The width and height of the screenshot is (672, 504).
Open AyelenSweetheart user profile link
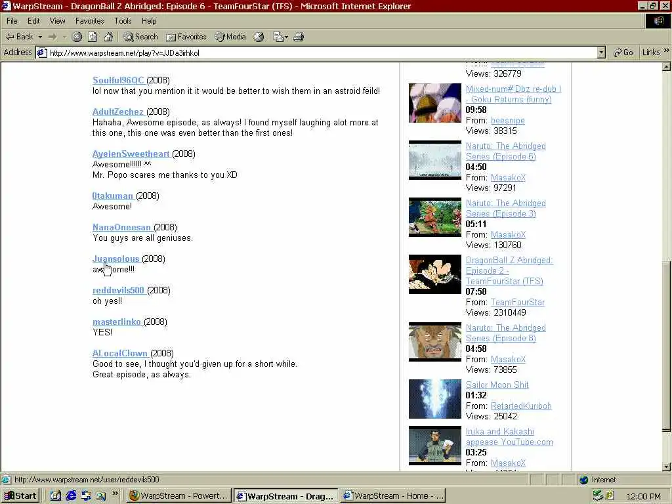(131, 154)
